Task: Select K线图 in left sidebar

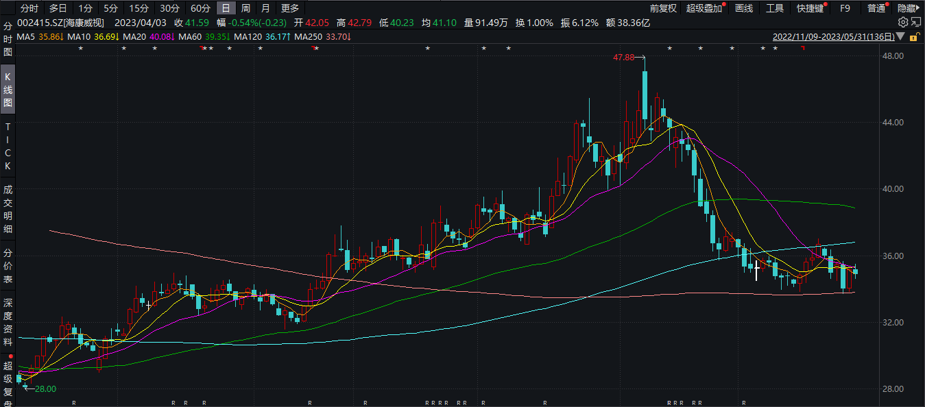Action: pyautogui.click(x=8, y=89)
